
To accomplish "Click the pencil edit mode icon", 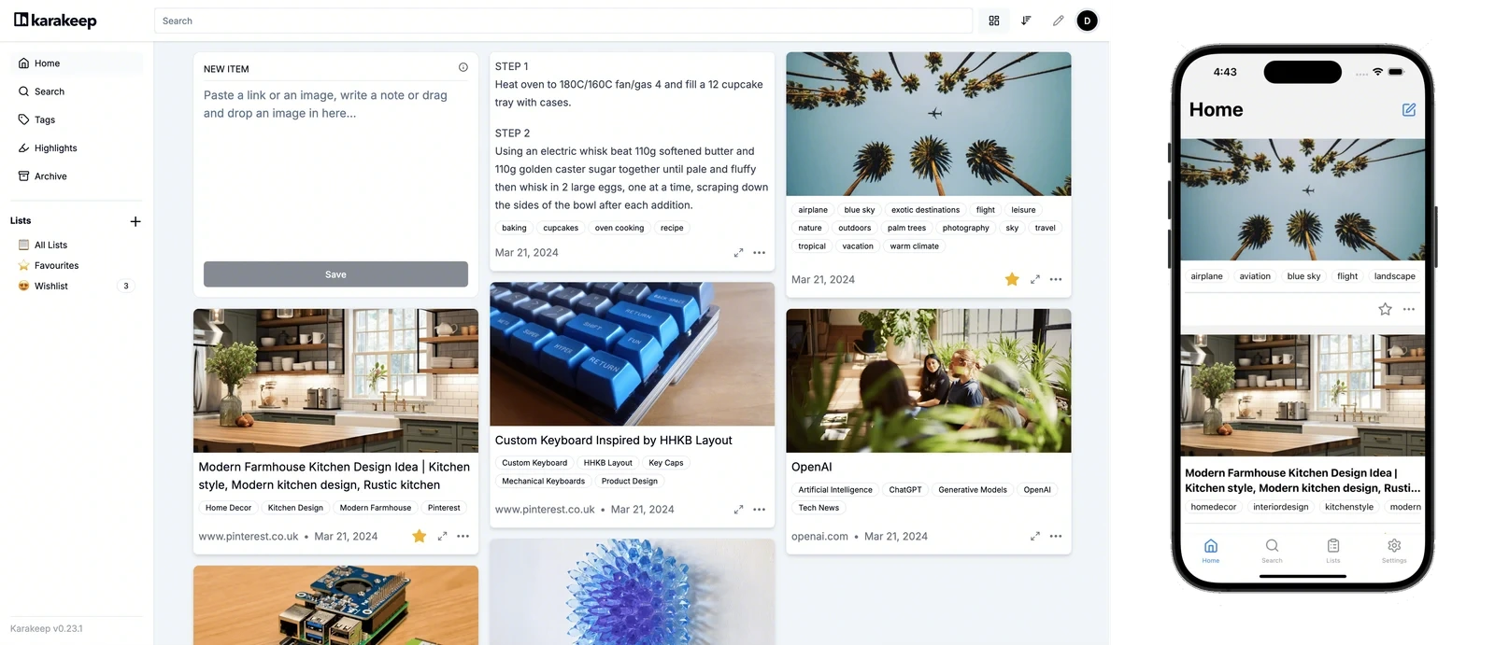I will 1058,21.
